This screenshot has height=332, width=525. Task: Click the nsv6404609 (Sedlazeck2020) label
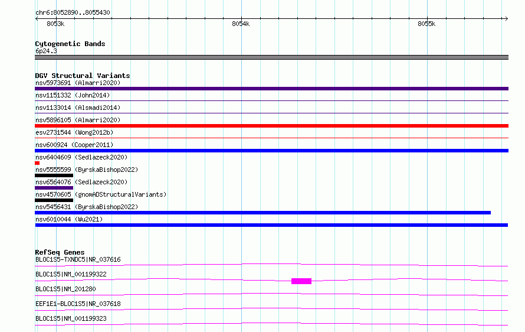pyautogui.click(x=81, y=157)
